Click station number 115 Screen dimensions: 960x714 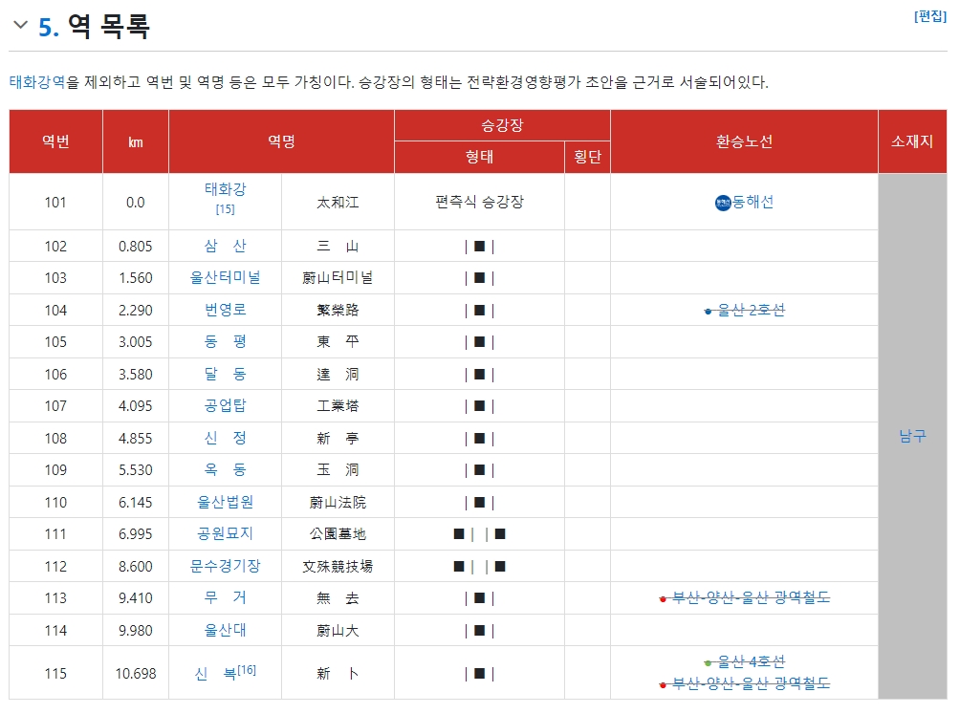55,674
